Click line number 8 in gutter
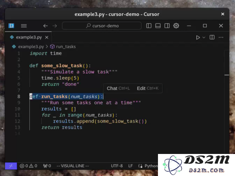 pos(19,96)
